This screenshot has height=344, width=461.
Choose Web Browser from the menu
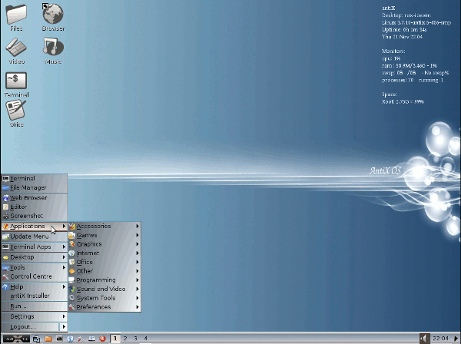(x=35, y=197)
